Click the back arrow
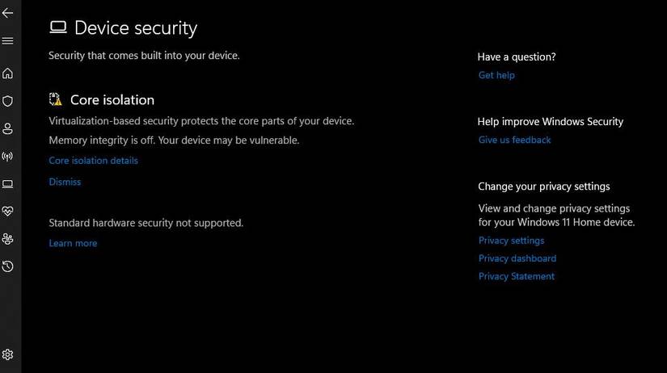The width and height of the screenshot is (667, 373). [8, 13]
